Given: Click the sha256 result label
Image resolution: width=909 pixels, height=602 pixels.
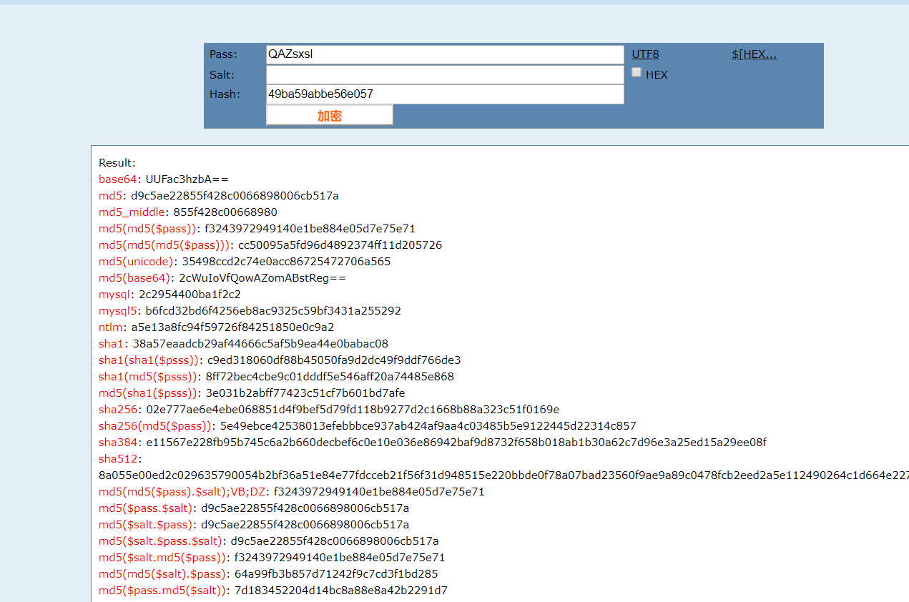Looking at the screenshot, I should (119, 410).
